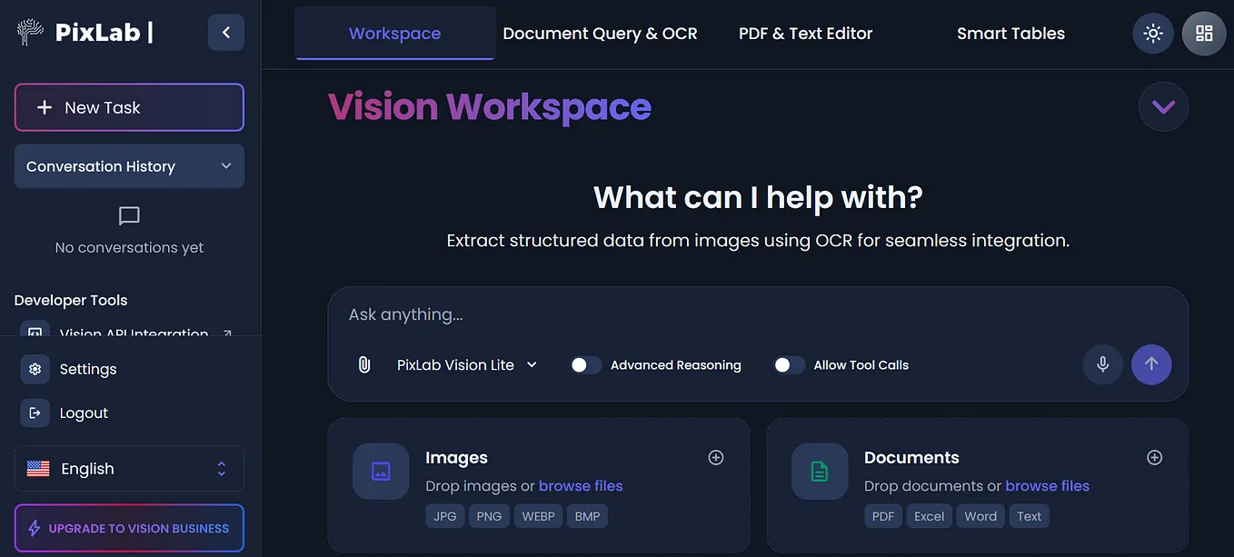Click the plus icon on the Documents card

click(x=1154, y=457)
